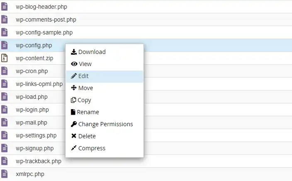Click the Copy pages icon in menu
This screenshot has height=181, width=292.
pyautogui.click(x=73, y=100)
